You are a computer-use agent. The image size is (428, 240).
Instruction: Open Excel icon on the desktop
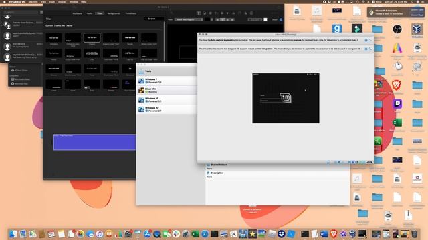click(x=397, y=123)
